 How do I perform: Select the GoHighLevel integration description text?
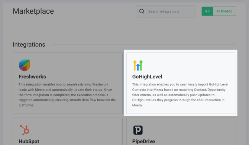click(x=180, y=95)
